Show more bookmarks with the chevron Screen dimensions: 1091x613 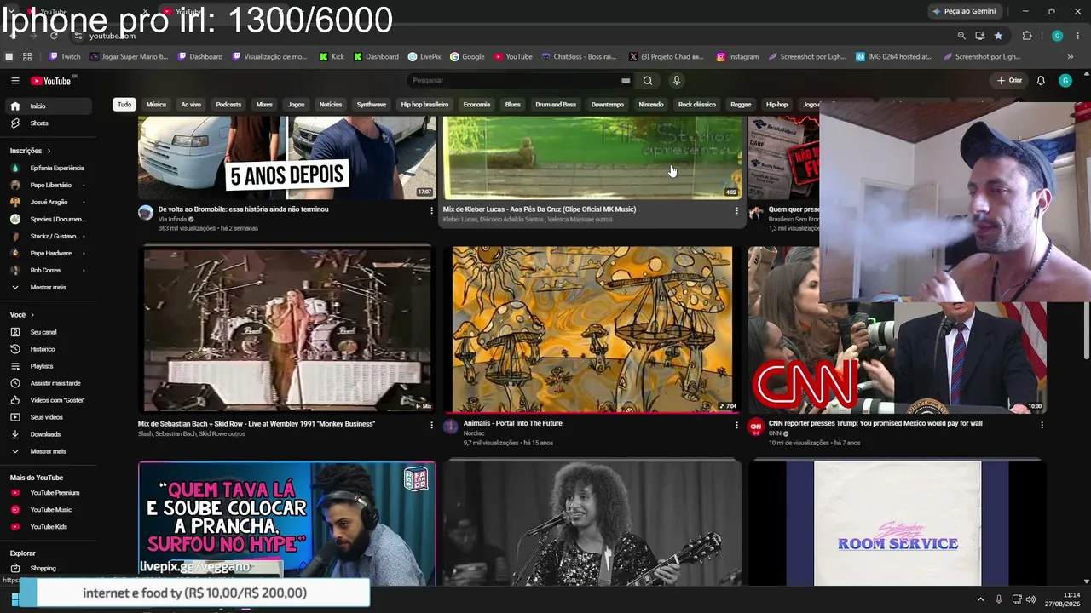tap(1071, 57)
